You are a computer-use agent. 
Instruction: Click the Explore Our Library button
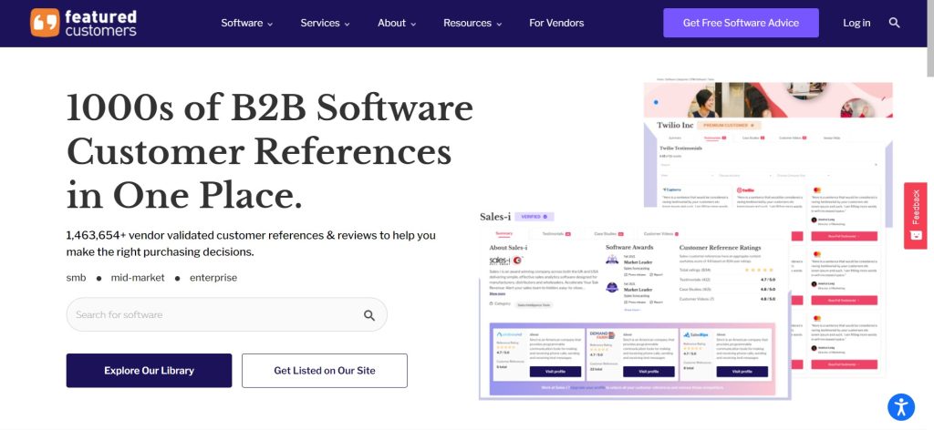(149, 371)
